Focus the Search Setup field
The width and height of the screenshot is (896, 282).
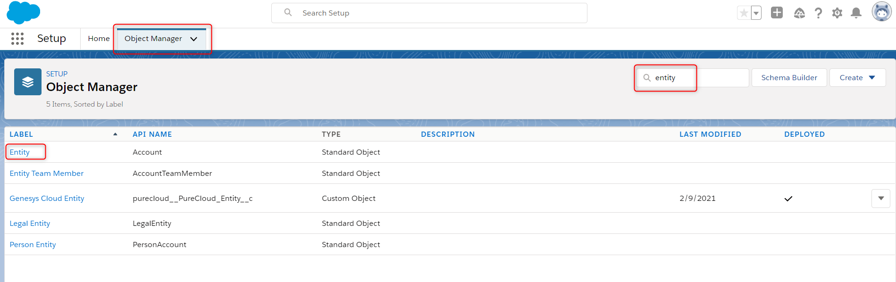[x=429, y=13]
